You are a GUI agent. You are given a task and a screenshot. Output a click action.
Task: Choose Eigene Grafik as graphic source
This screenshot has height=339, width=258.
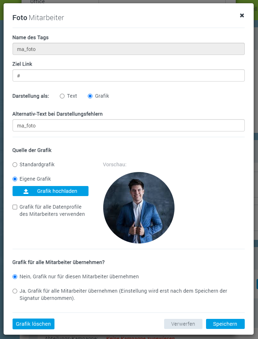pos(15,179)
